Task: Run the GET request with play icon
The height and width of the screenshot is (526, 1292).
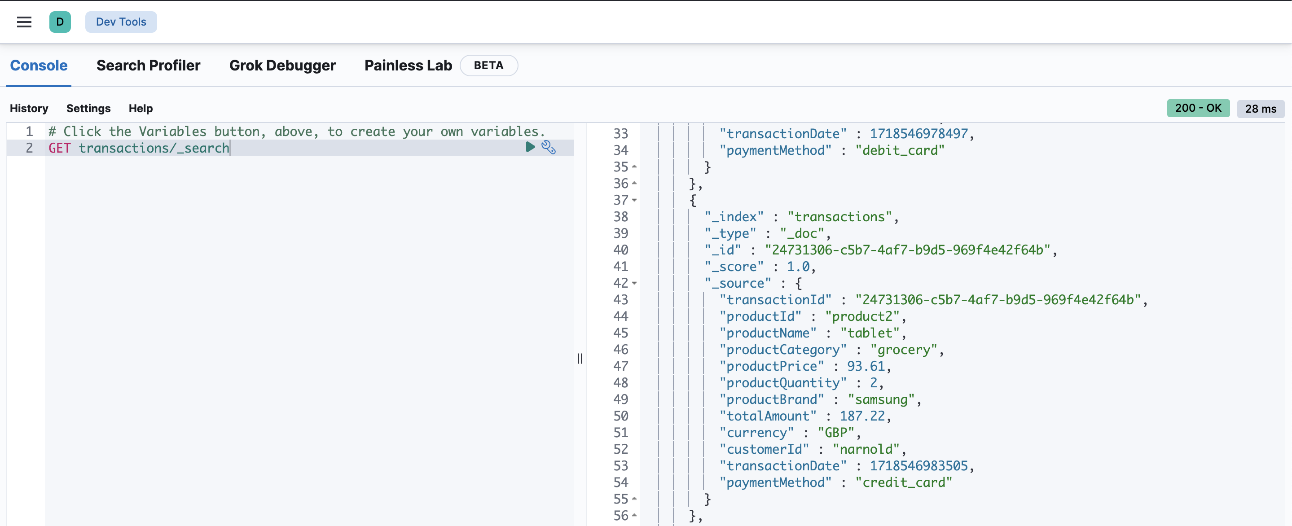Action: point(530,147)
